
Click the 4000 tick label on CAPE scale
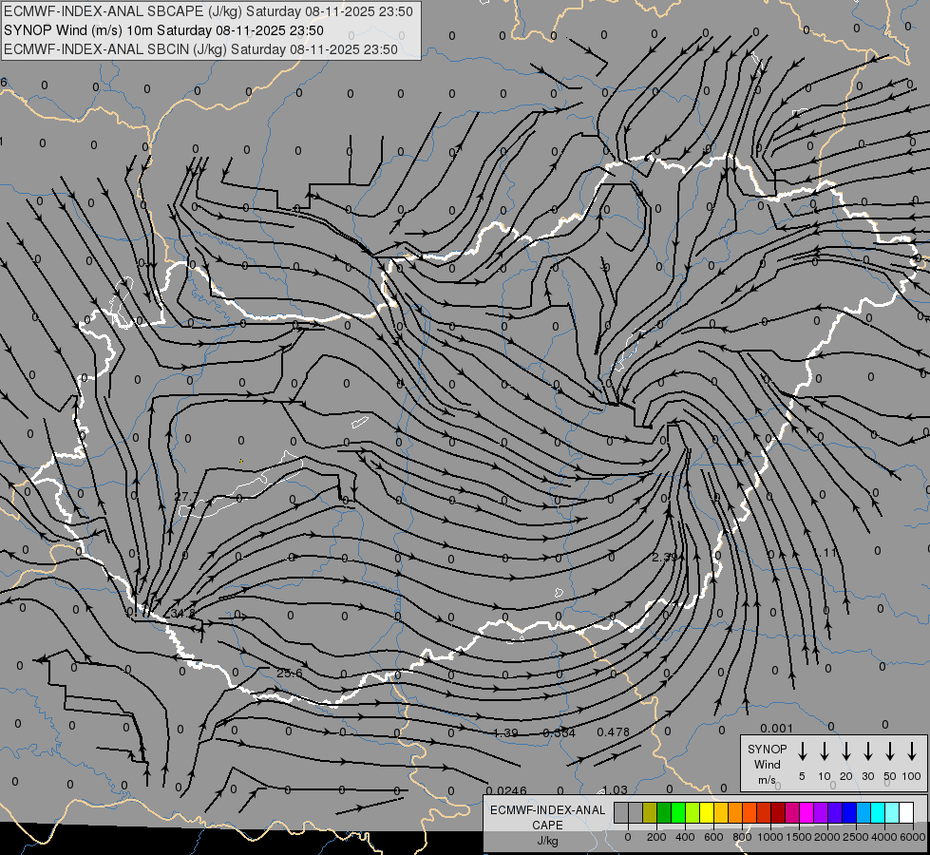coord(884,837)
